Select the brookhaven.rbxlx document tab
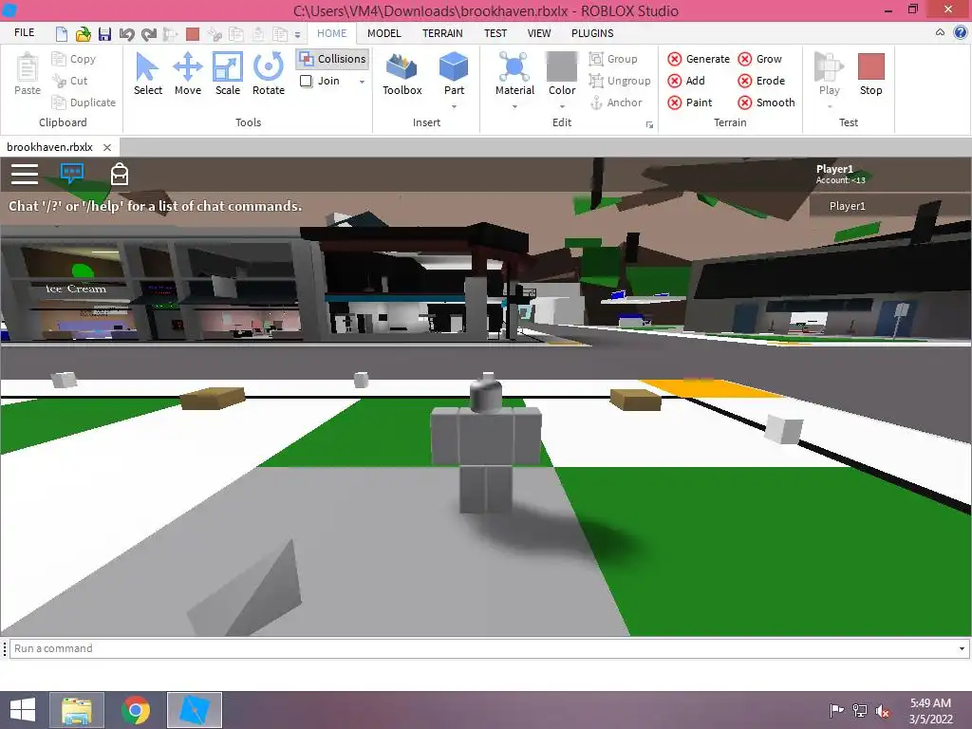The image size is (972, 729). point(49,147)
